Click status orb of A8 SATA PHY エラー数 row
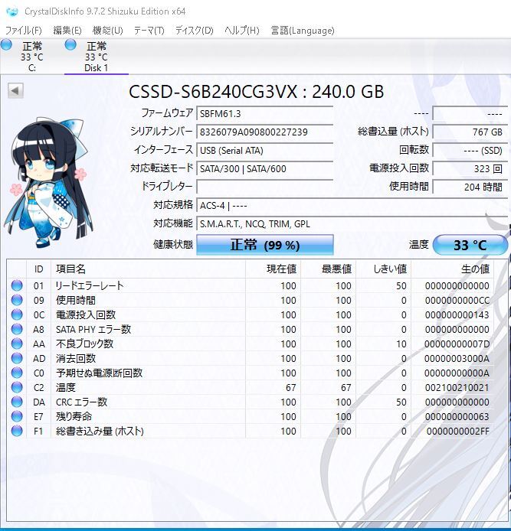This screenshot has width=511, height=531. tap(17, 329)
